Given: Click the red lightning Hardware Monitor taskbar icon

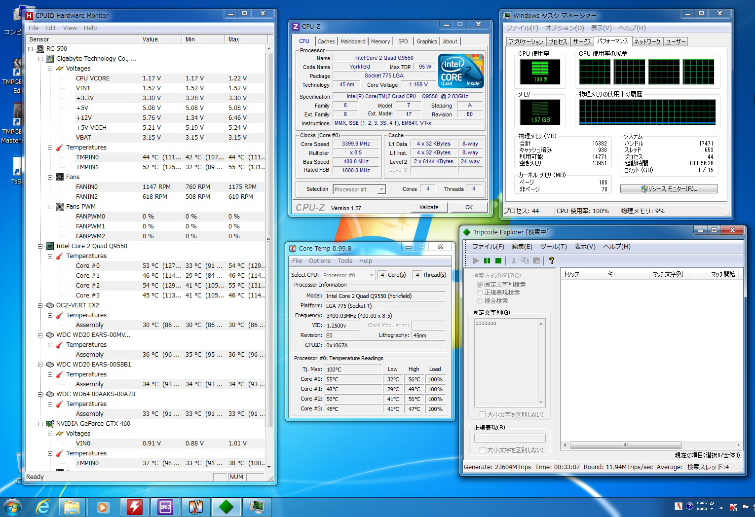Looking at the screenshot, I should (x=134, y=507).
